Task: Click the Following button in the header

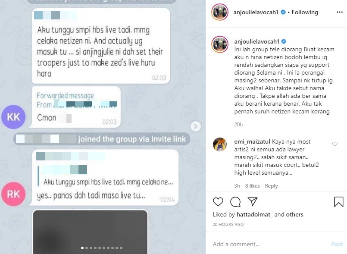Action: [x=305, y=12]
